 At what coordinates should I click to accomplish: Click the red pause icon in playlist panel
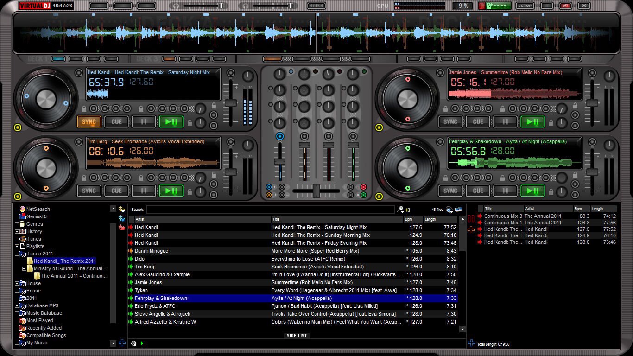(471, 219)
